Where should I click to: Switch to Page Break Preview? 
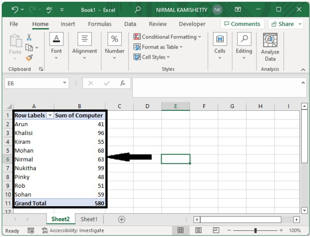[216, 230]
